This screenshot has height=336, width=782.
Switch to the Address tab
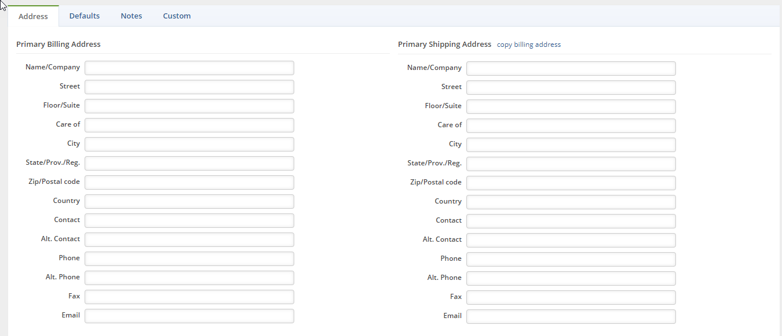coord(33,16)
